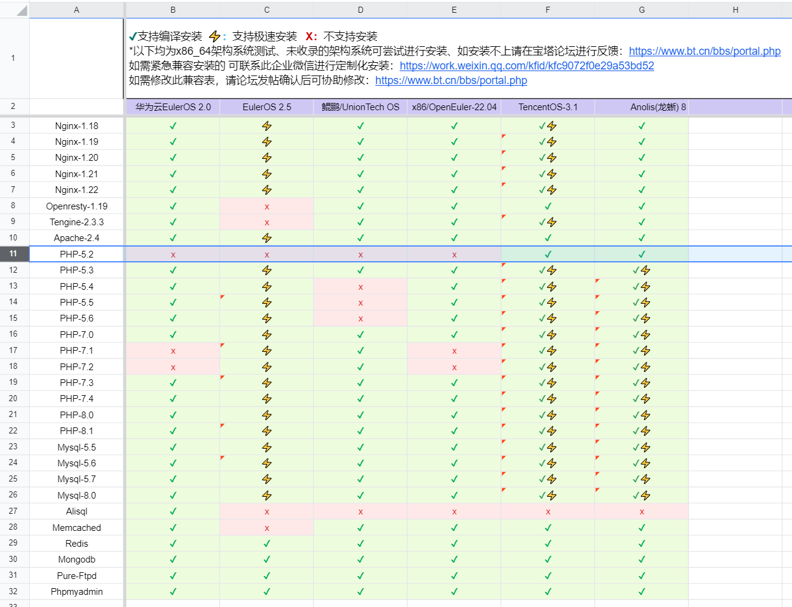
Task: Select row 2 header
Action: (x=13, y=107)
